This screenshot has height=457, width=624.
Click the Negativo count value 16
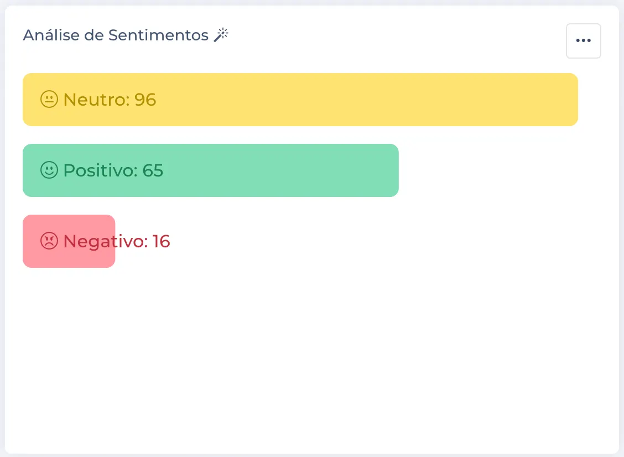click(x=161, y=241)
